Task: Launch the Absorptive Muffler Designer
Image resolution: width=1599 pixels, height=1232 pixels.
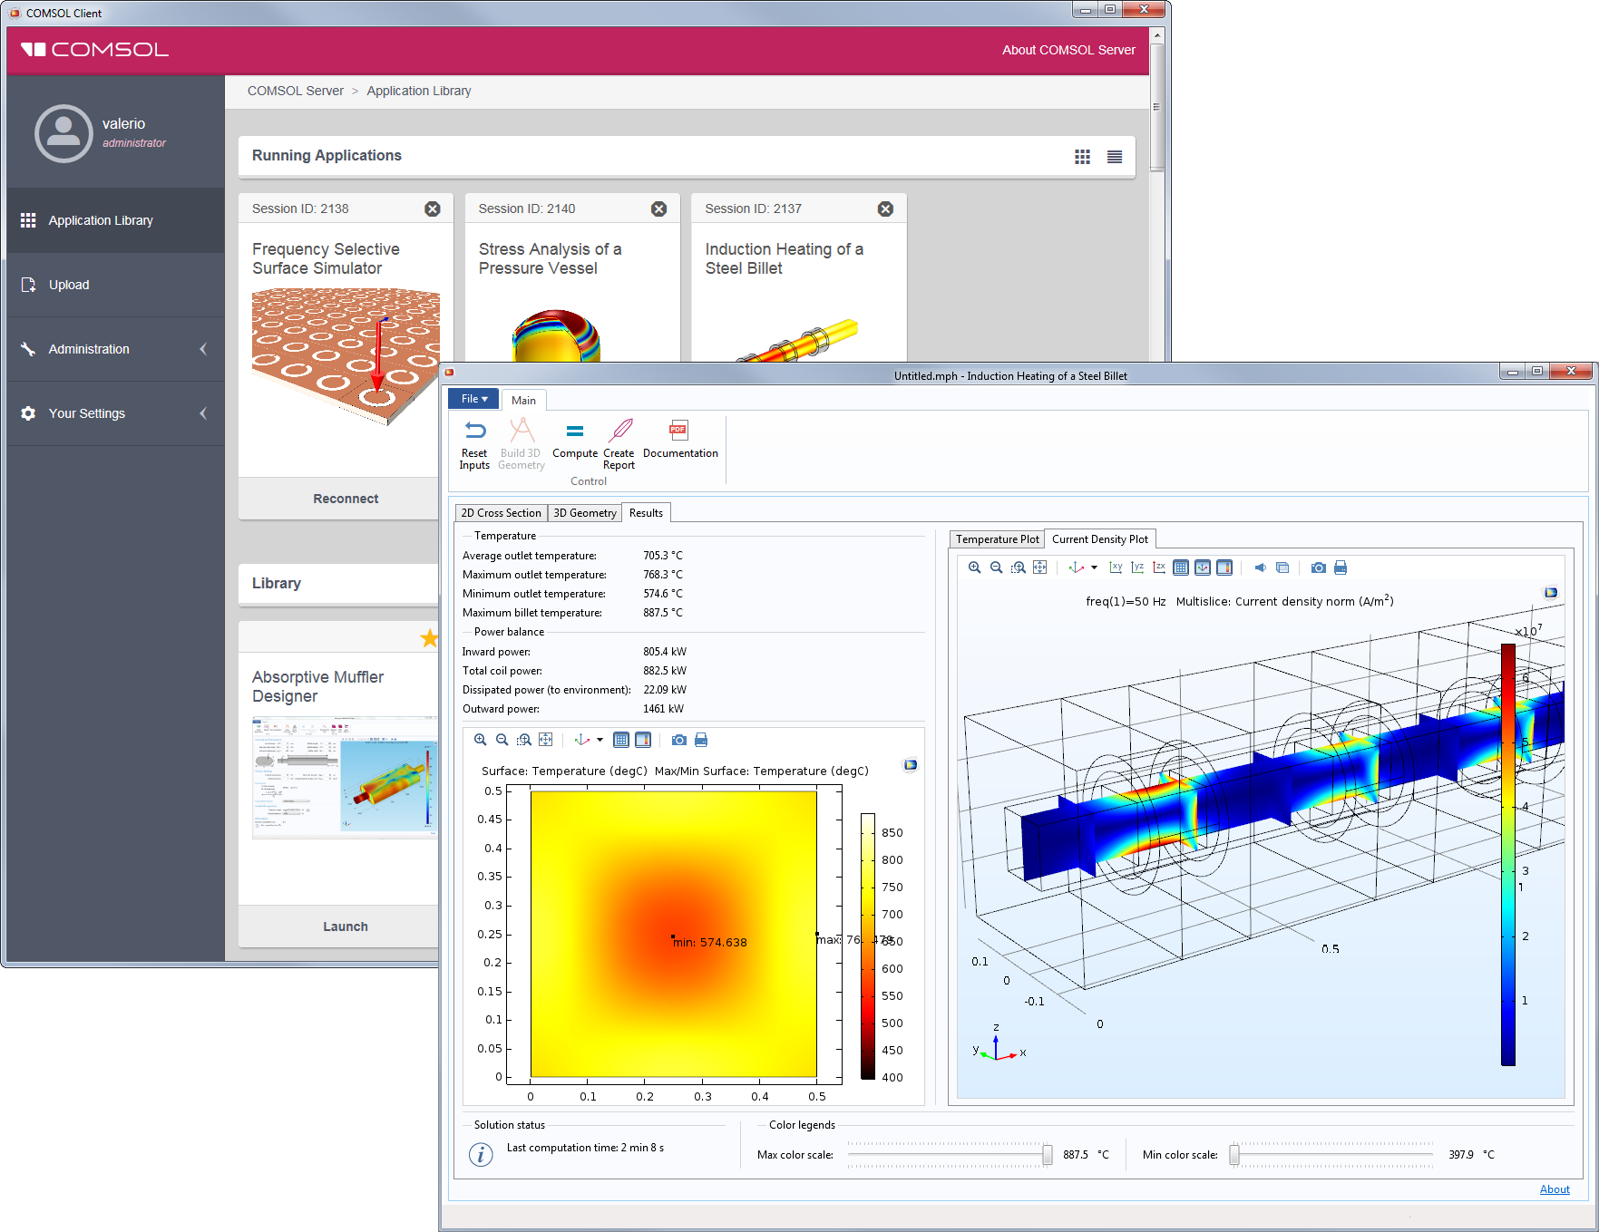Action: (x=346, y=926)
